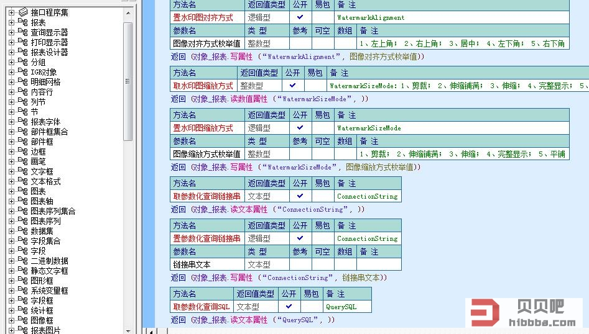Viewport: 589px width, 334px height.
Task: Click the class icon beside 系统变量框
Action: [23, 291]
